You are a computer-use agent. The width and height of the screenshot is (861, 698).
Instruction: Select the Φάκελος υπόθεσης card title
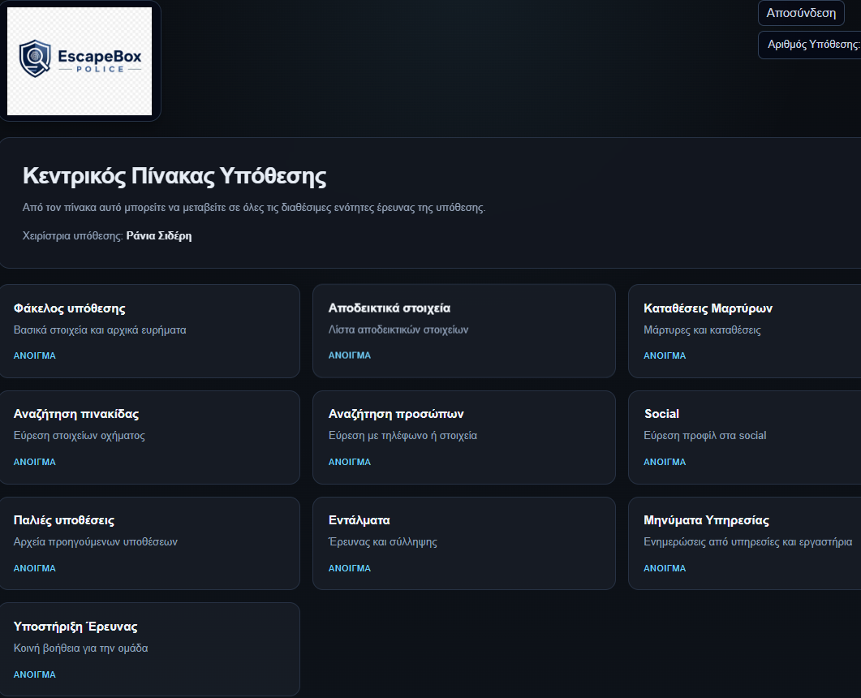pos(69,308)
